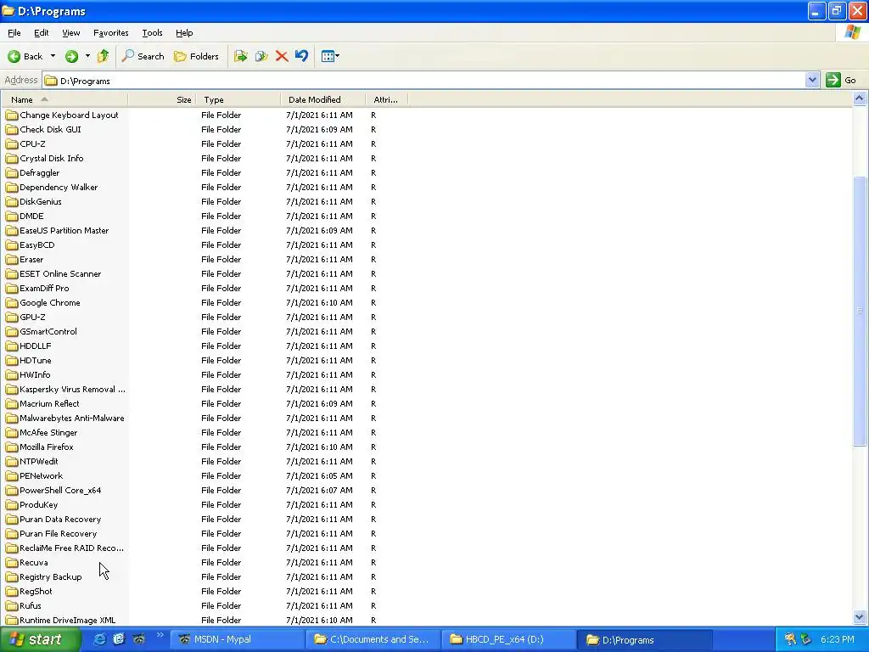Sort by the Type column header
This screenshot has height=652, width=869.
(238, 100)
